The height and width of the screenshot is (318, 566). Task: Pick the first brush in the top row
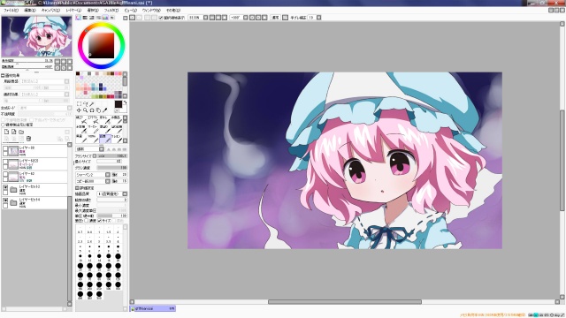click(x=81, y=120)
